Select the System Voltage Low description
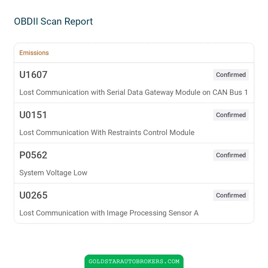This screenshot has height=268, width=268. [53, 173]
